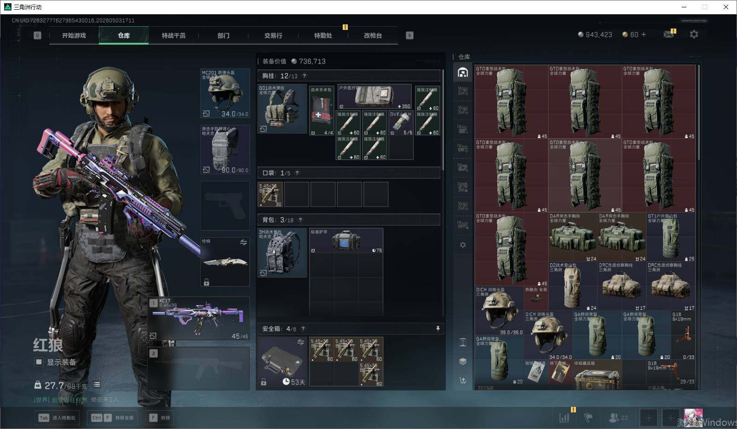Screen dimensions: 737x429
Task: Open the 部门 tab
Action: 224,35
